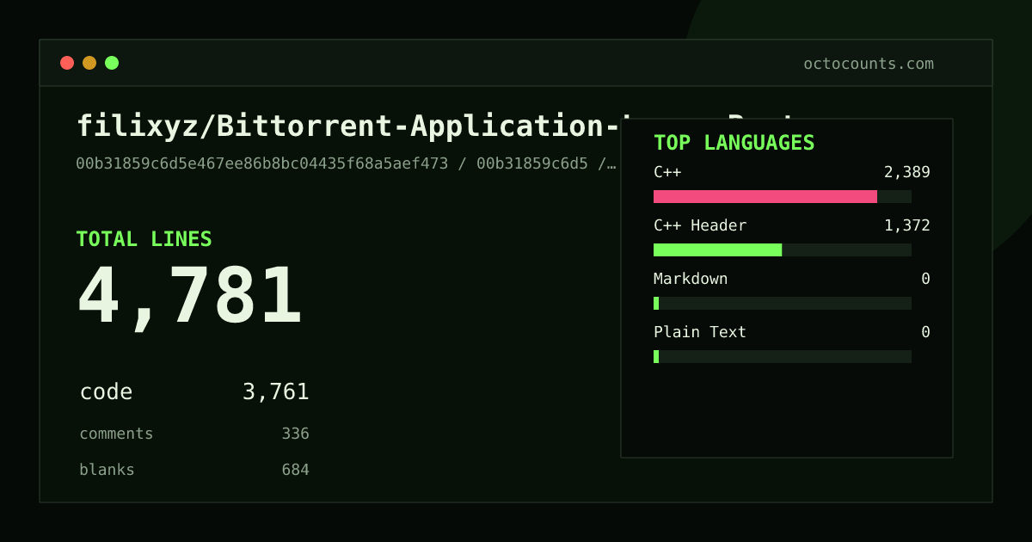
Task: Click the TOTAL LINES heading
Action: (x=144, y=239)
